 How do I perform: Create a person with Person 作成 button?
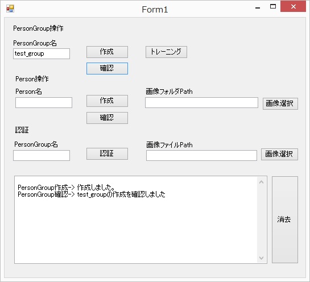107,101
